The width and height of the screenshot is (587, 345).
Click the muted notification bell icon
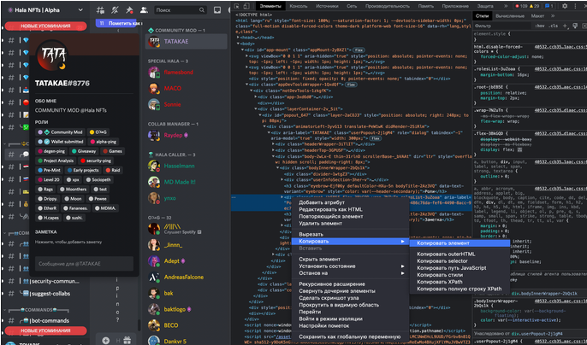click(115, 10)
